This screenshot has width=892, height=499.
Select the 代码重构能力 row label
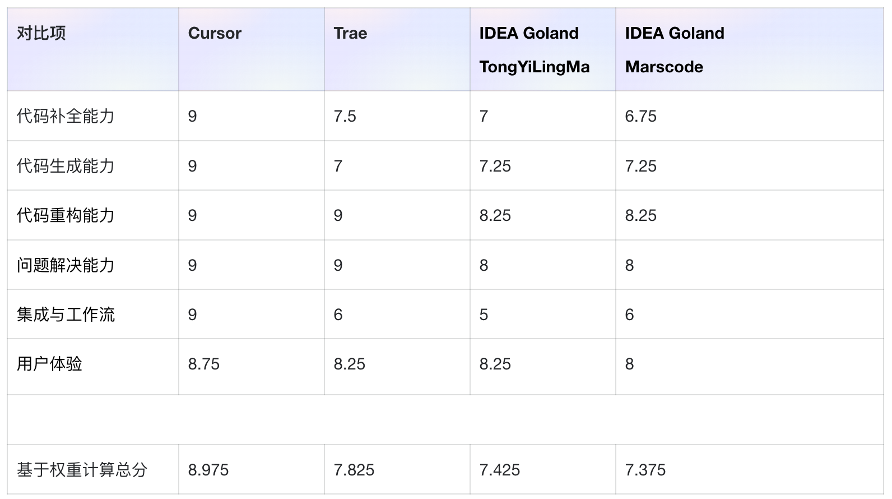tap(66, 215)
